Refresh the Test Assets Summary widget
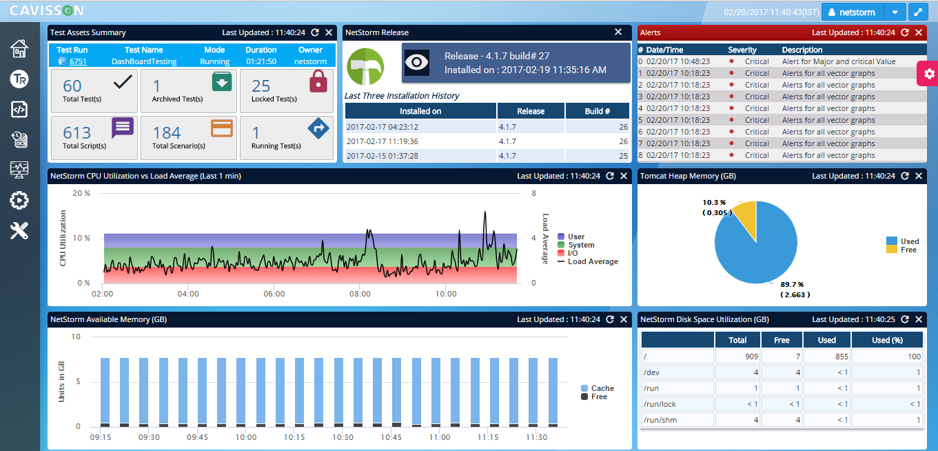Image resolution: width=938 pixels, height=451 pixels. point(315,32)
